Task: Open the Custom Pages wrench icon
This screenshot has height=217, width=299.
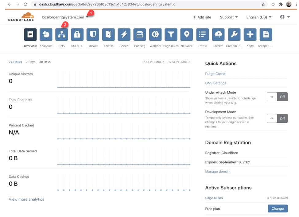Action: click(234, 34)
